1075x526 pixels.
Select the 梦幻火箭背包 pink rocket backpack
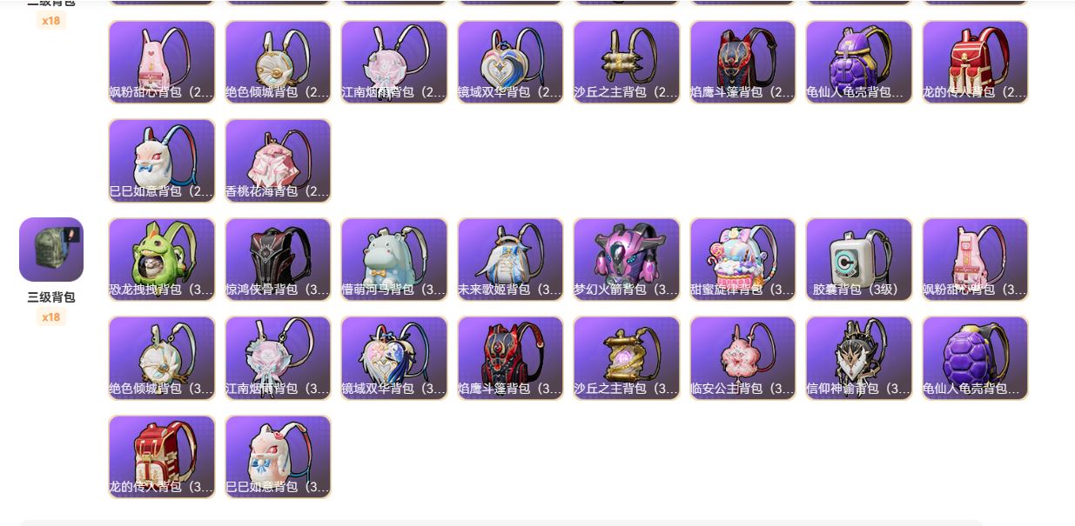[x=627, y=259]
